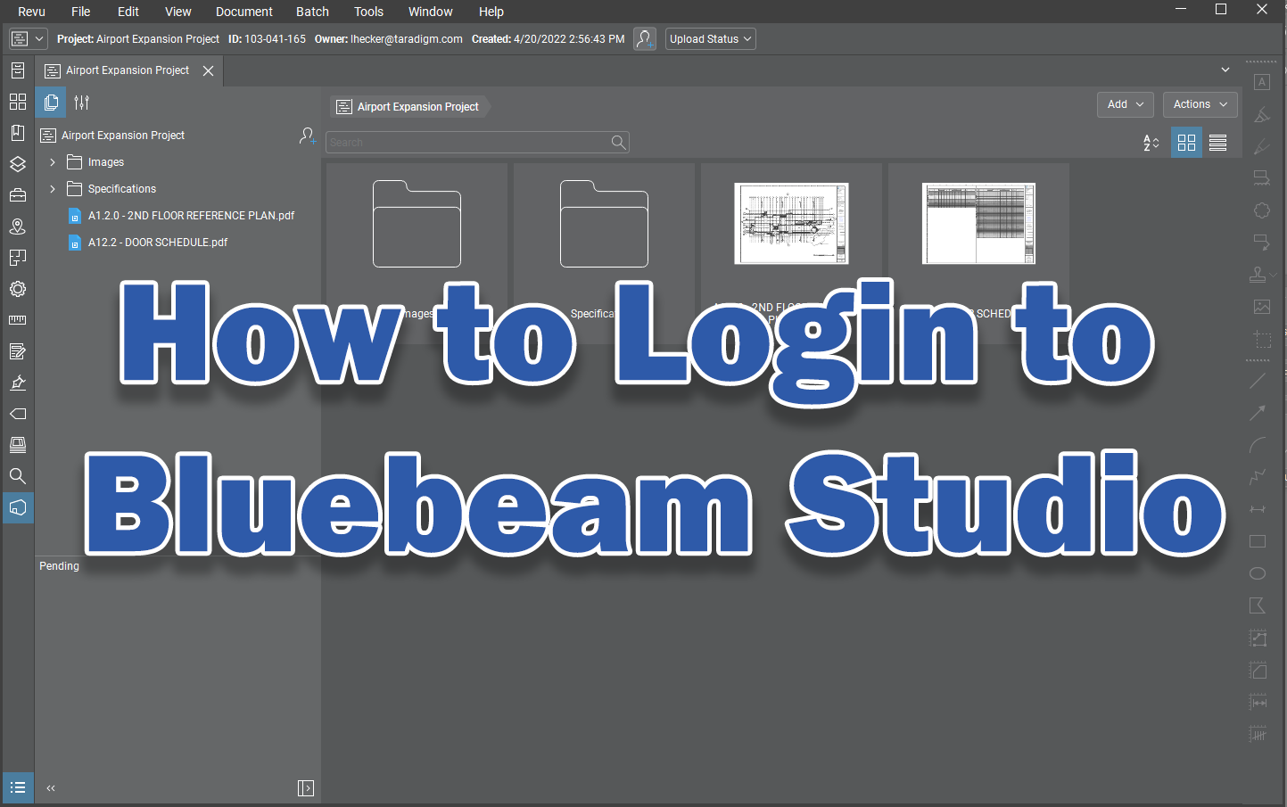
Task: Open the Spaces floor-plan panel icon
Action: click(17, 258)
